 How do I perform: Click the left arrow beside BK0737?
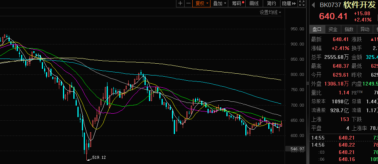pyautogui.click(x=313, y=5)
